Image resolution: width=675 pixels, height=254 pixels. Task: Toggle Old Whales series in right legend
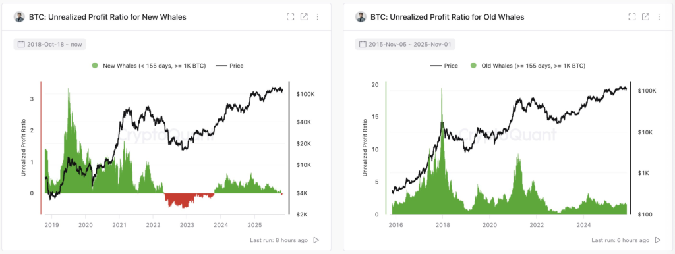[x=528, y=66]
